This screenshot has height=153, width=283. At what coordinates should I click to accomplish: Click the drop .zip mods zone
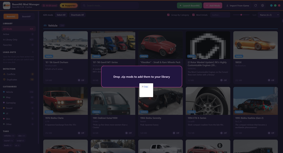142,77
